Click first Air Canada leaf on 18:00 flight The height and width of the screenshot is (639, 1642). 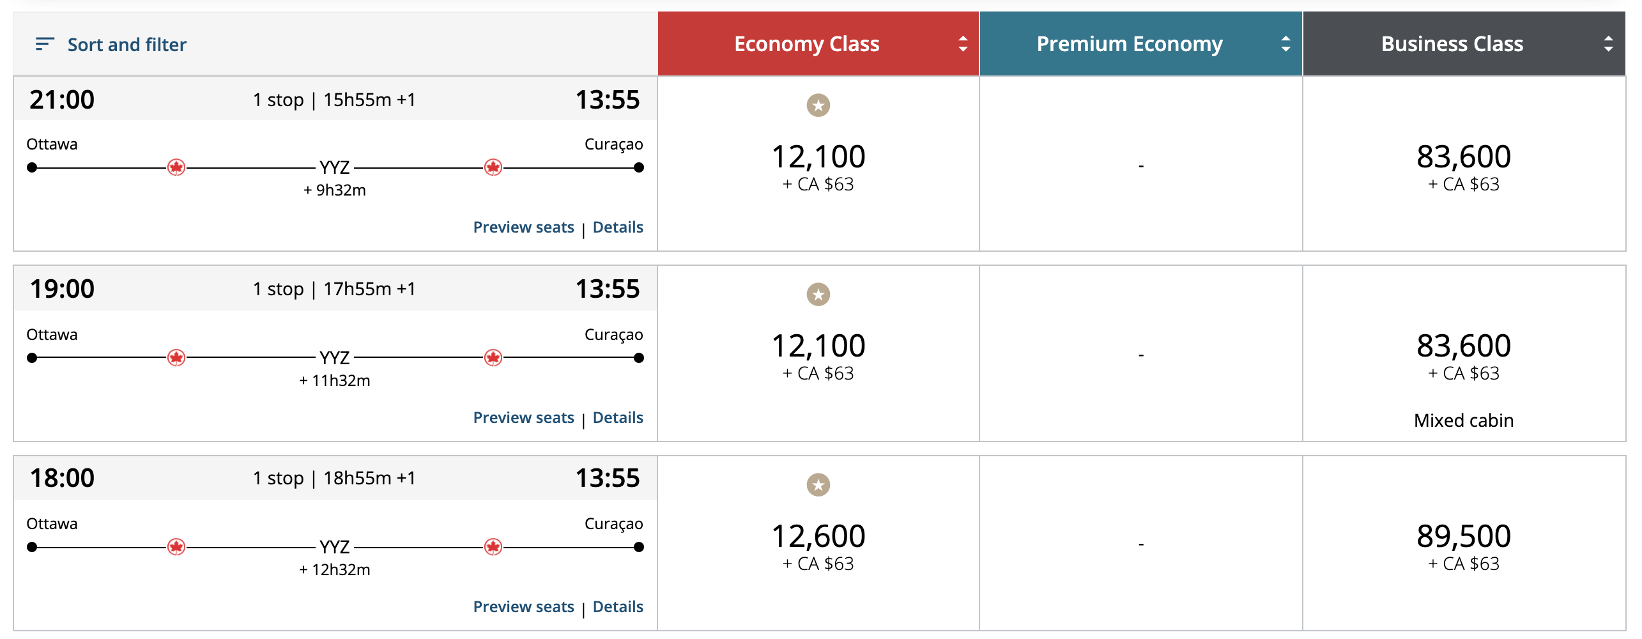(x=176, y=547)
